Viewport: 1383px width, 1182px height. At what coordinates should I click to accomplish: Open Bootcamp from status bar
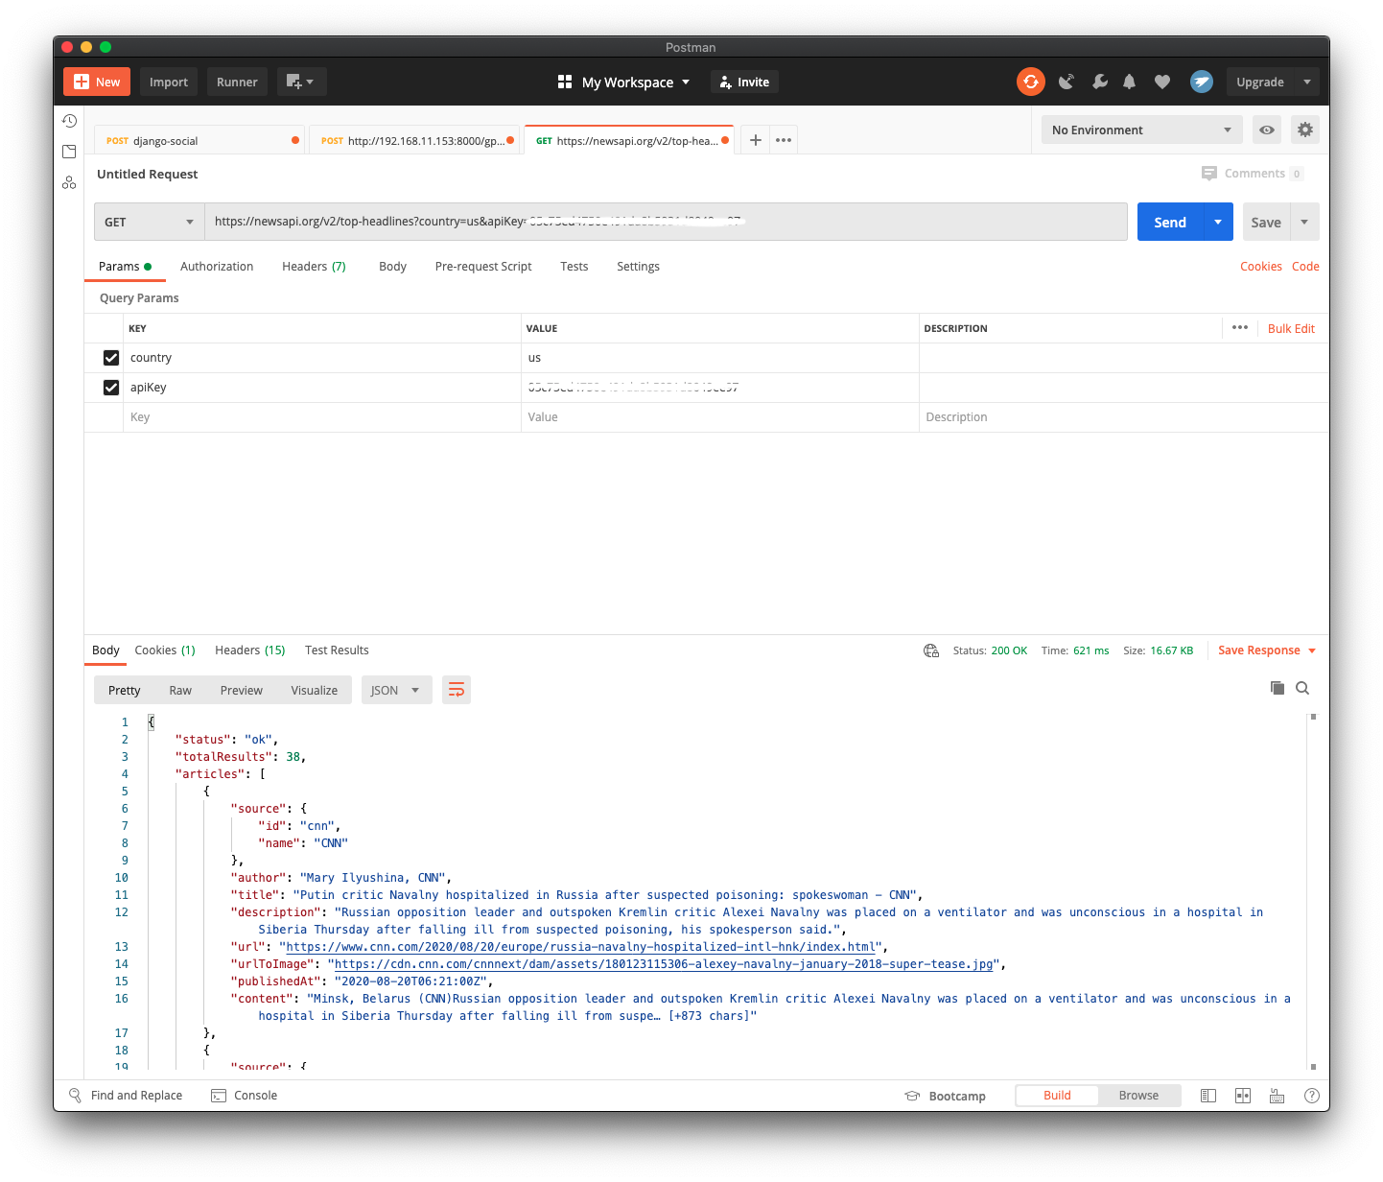click(946, 1096)
